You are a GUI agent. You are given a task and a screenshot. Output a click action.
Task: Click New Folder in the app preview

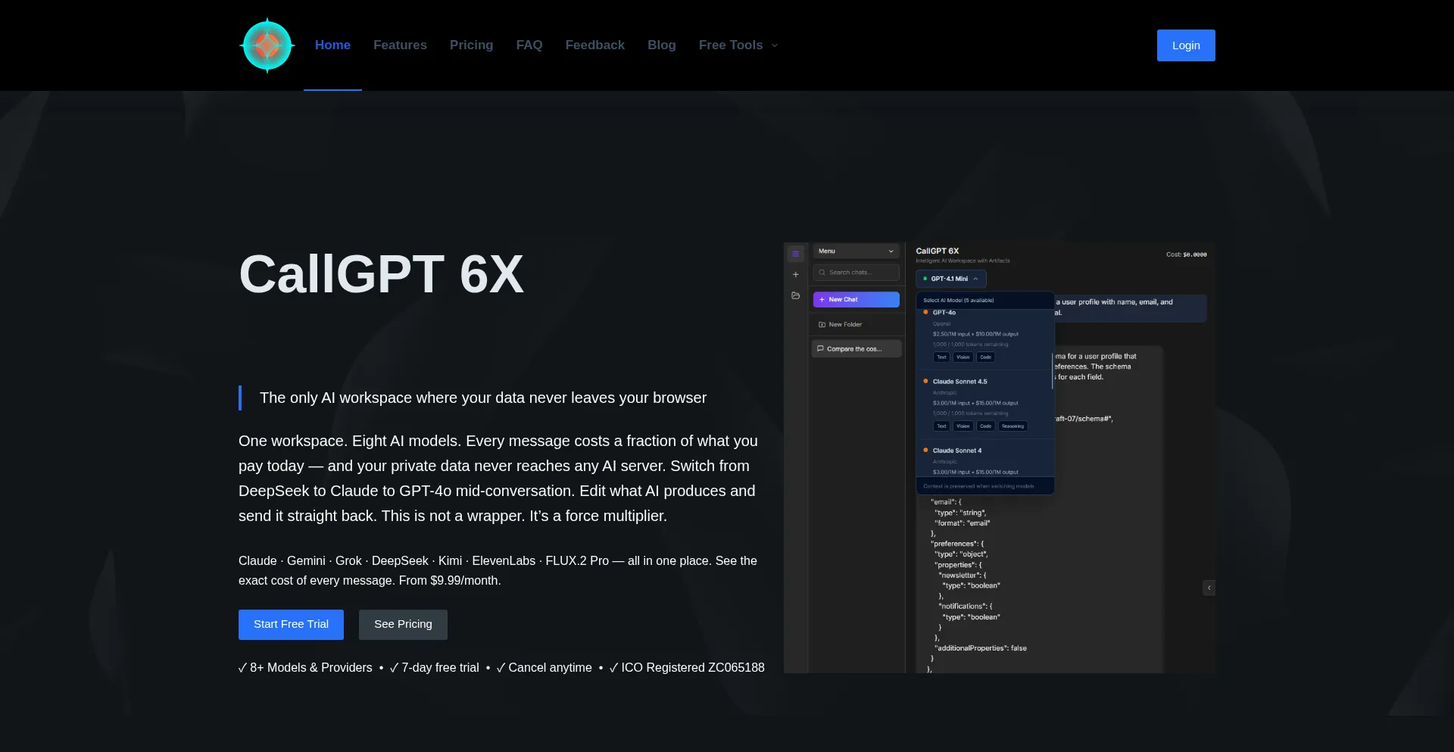(x=856, y=324)
